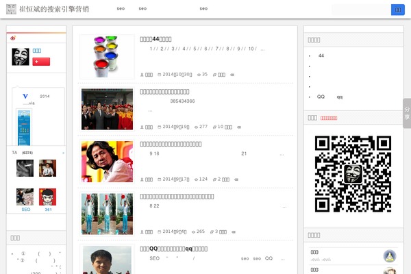Open the '44' entry in right sidebar list

click(x=321, y=55)
